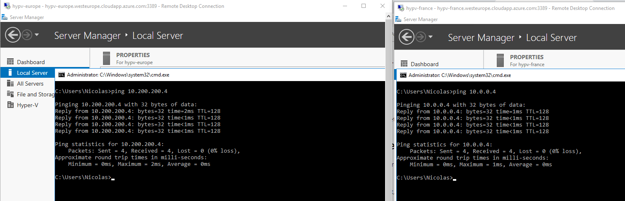Click Properties server icon for hypv-france
The width and height of the screenshot is (625, 201).
point(500,60)
